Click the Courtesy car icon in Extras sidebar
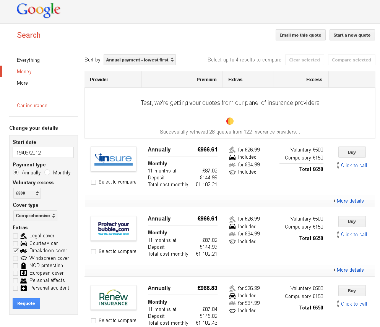The height and width of the screenshot is (327, 380). tap(23, 243)
